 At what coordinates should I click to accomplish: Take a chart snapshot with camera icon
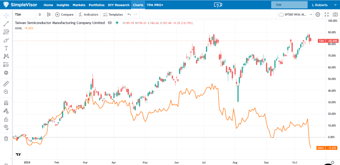tap(335, 15)
